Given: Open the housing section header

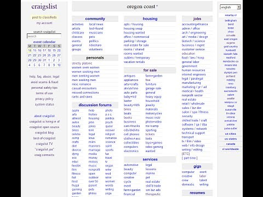Looking at the screenshot, I should [x=150, y=19].
